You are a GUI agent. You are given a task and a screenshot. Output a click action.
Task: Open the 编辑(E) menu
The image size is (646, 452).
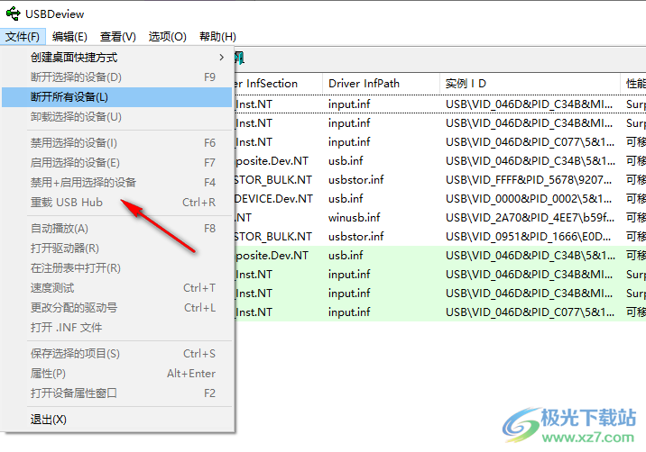coord(69,37)
